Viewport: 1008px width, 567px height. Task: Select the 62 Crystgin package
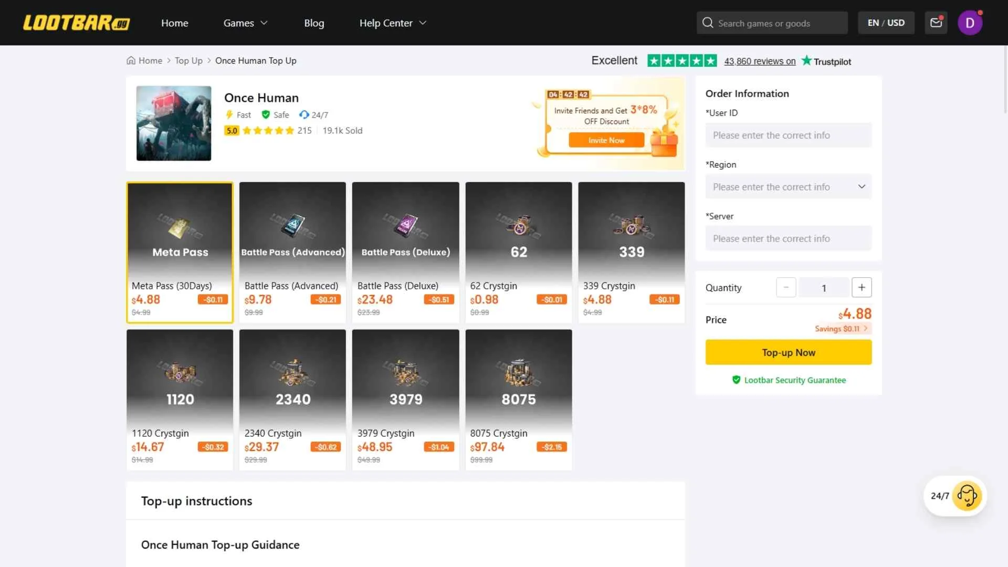(518, 253)
